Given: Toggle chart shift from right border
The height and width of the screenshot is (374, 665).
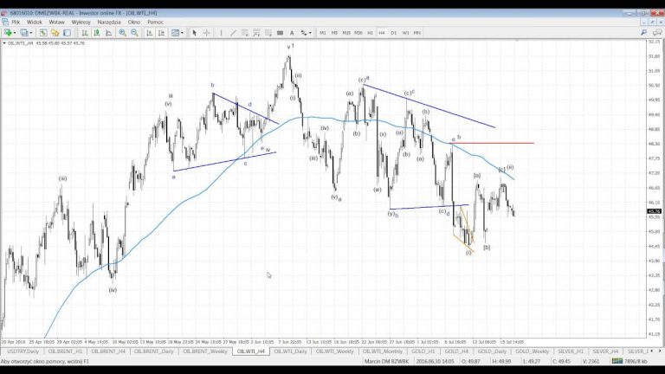Looking at the screenshot, I should 161,33.
